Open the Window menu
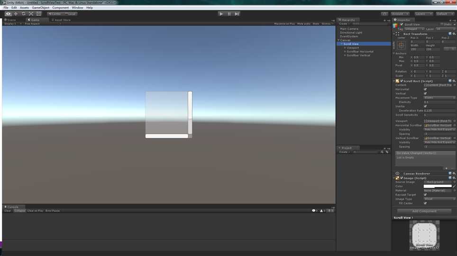The width and height of the screenshot is (457, 256). pos(77,8)
